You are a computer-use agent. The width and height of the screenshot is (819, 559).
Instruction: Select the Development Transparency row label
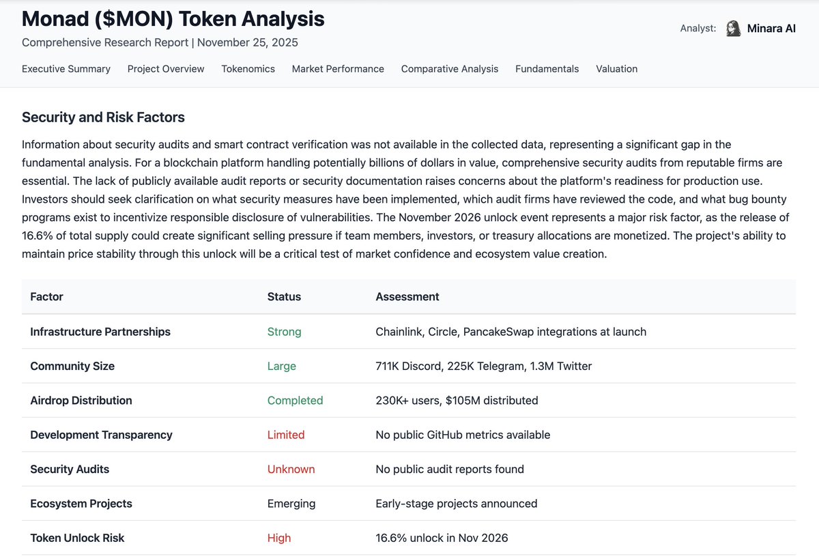pyautogui.click(x=101, y=435)
